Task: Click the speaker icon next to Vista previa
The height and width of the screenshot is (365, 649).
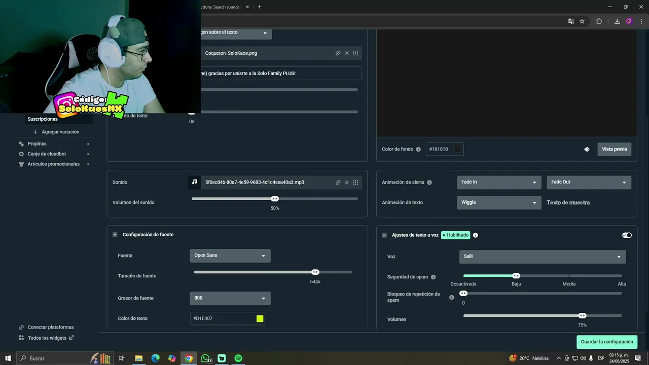Action: (587, 150)
